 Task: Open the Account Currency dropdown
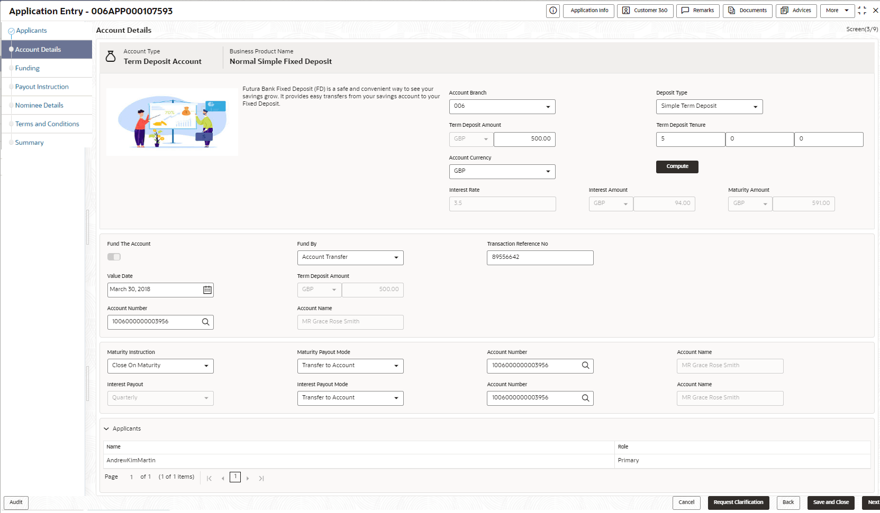coord(502,172)
